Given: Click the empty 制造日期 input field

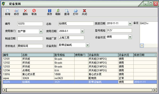Looking at the screenshot, I should tap(30, 39).
